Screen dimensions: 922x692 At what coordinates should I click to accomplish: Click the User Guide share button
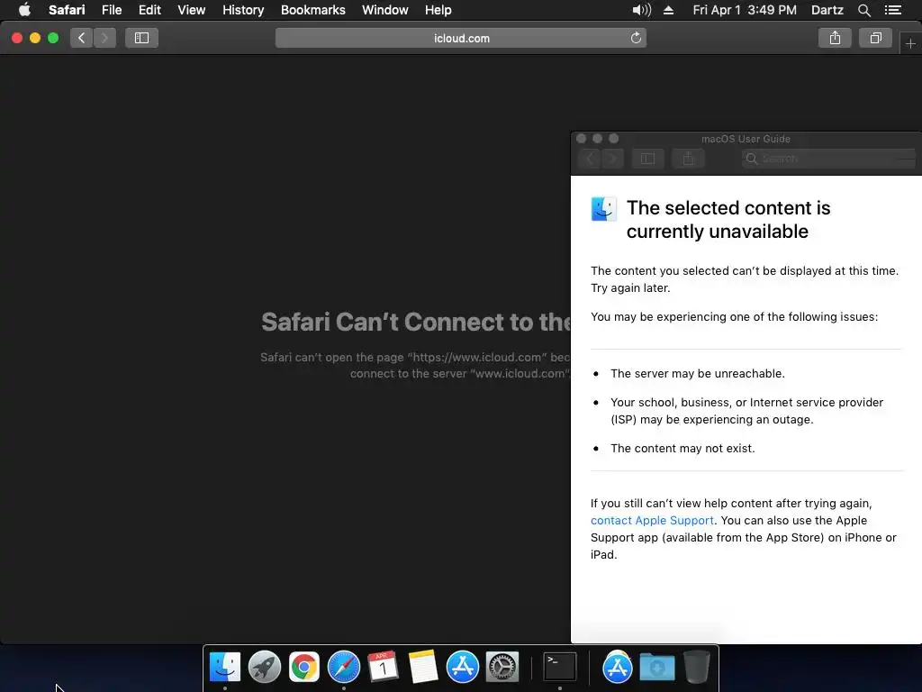tap(688, 159)
